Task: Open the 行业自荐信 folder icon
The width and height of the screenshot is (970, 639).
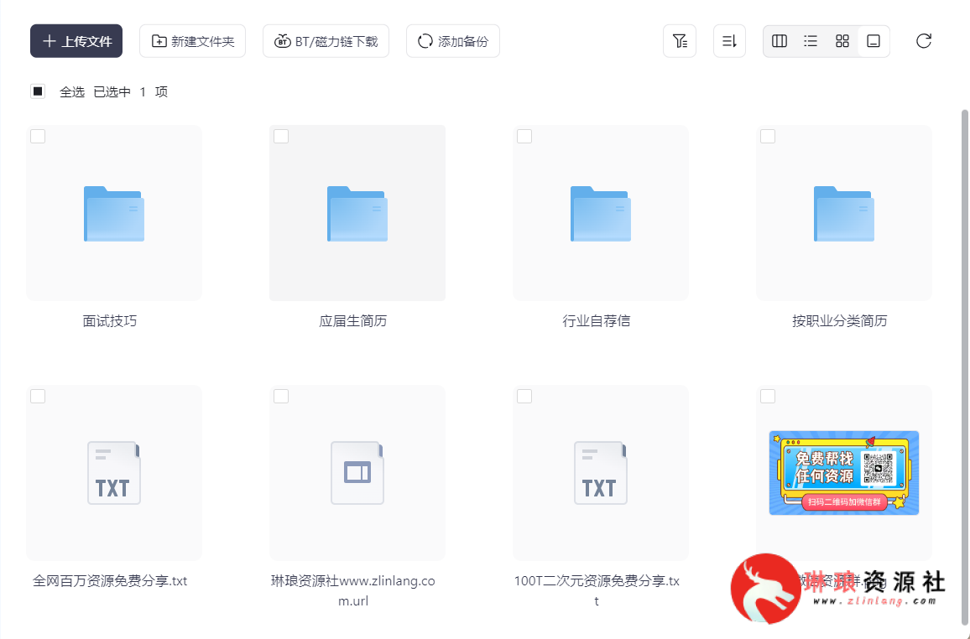Action: (x=601, y=214)
